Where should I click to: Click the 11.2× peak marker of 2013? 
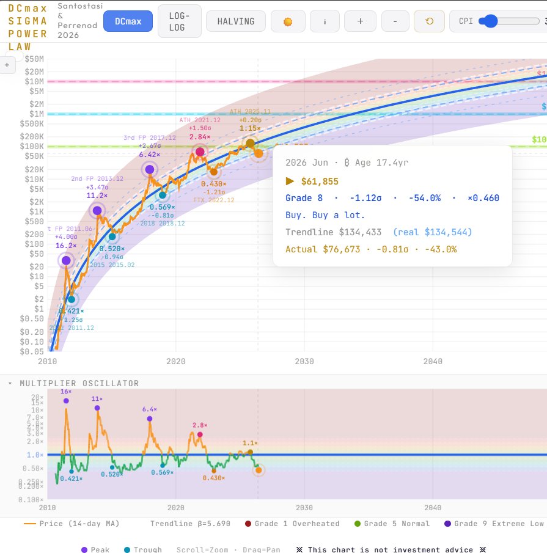coord(97,211)
